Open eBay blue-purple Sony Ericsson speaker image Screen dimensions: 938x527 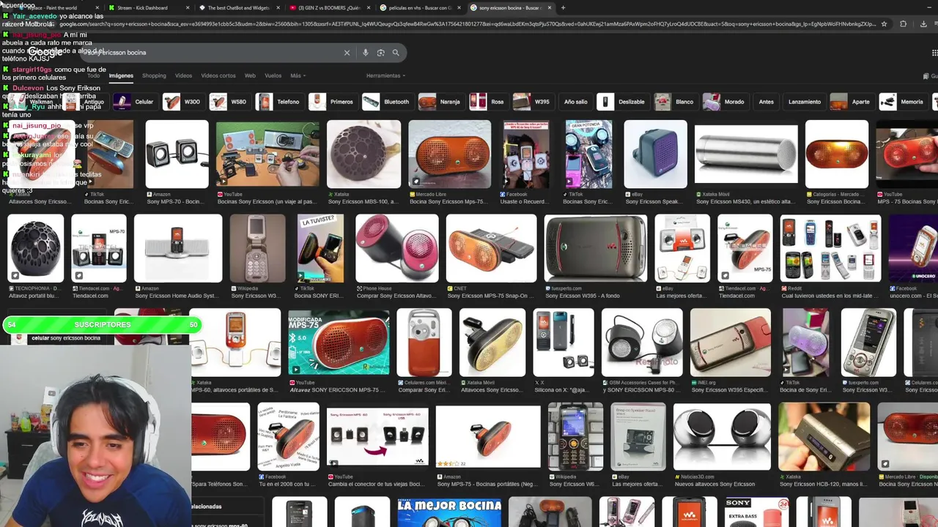point(655,154)
